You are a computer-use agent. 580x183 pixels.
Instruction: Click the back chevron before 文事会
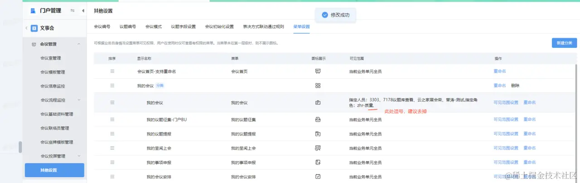[26, 28]
